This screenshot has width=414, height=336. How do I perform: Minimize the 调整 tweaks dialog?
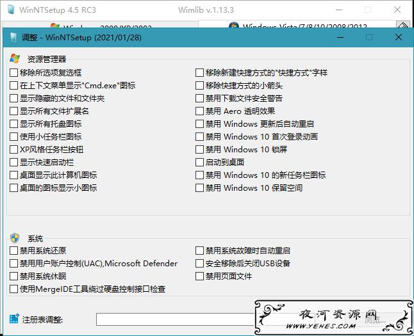(x=340, y=37)
